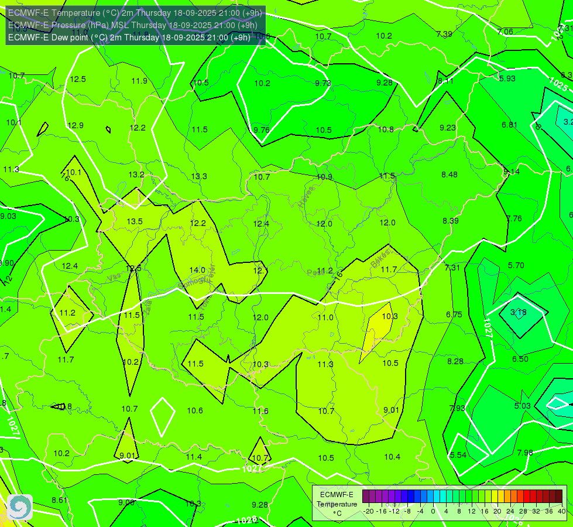Click the 9.73 temperature value
Screen dimensions: 573x527
coord(323,83)
